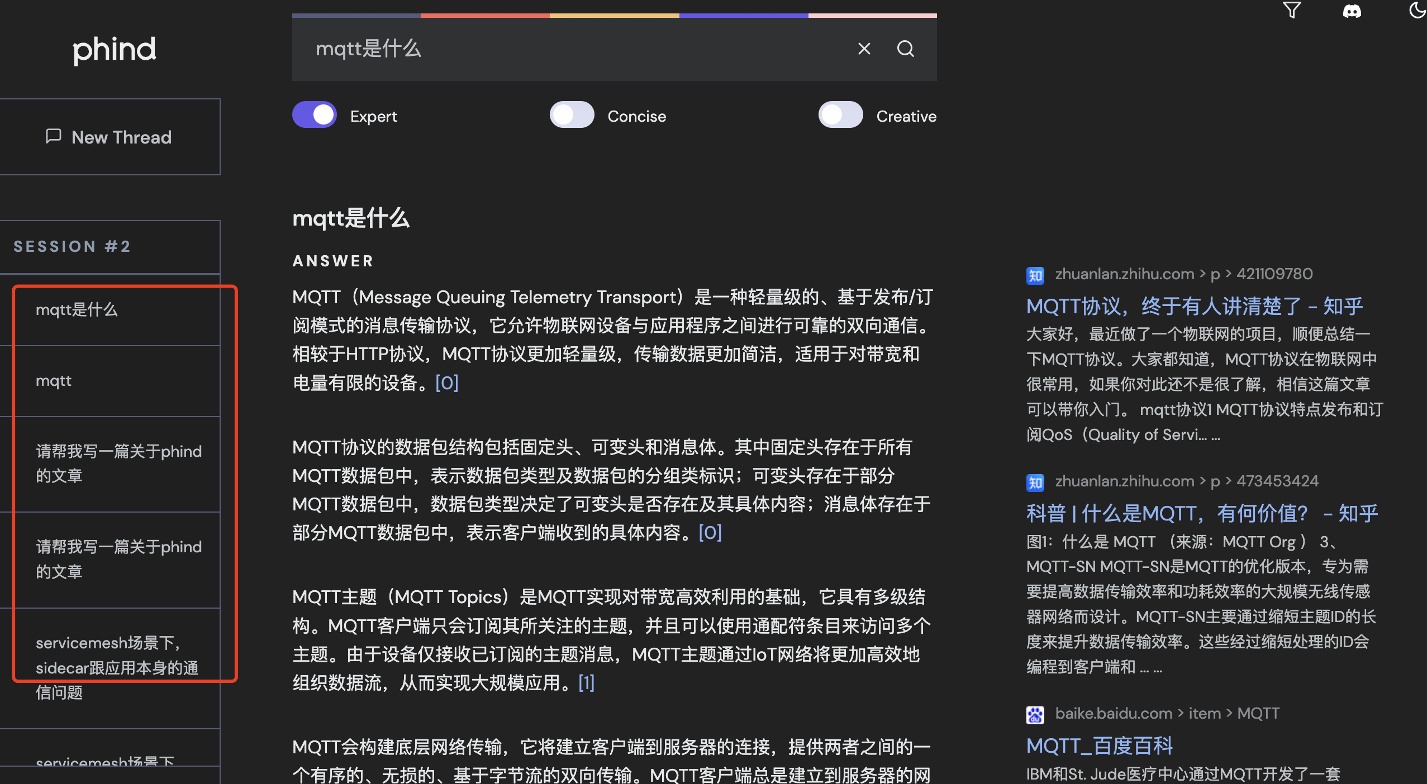Image resolution: width=1427 pixels, height=784 pixels.
Task: Click the Zhihu favicon of first result
Action: coord(1035,275)
